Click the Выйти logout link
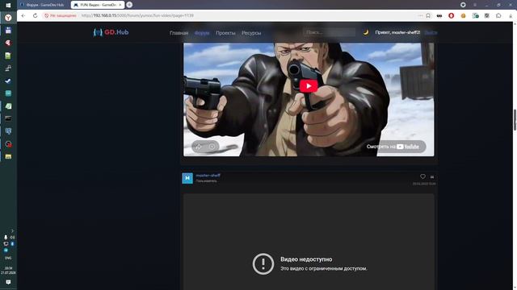The height and width of the screenshot is (290, 517). [431, 32]
